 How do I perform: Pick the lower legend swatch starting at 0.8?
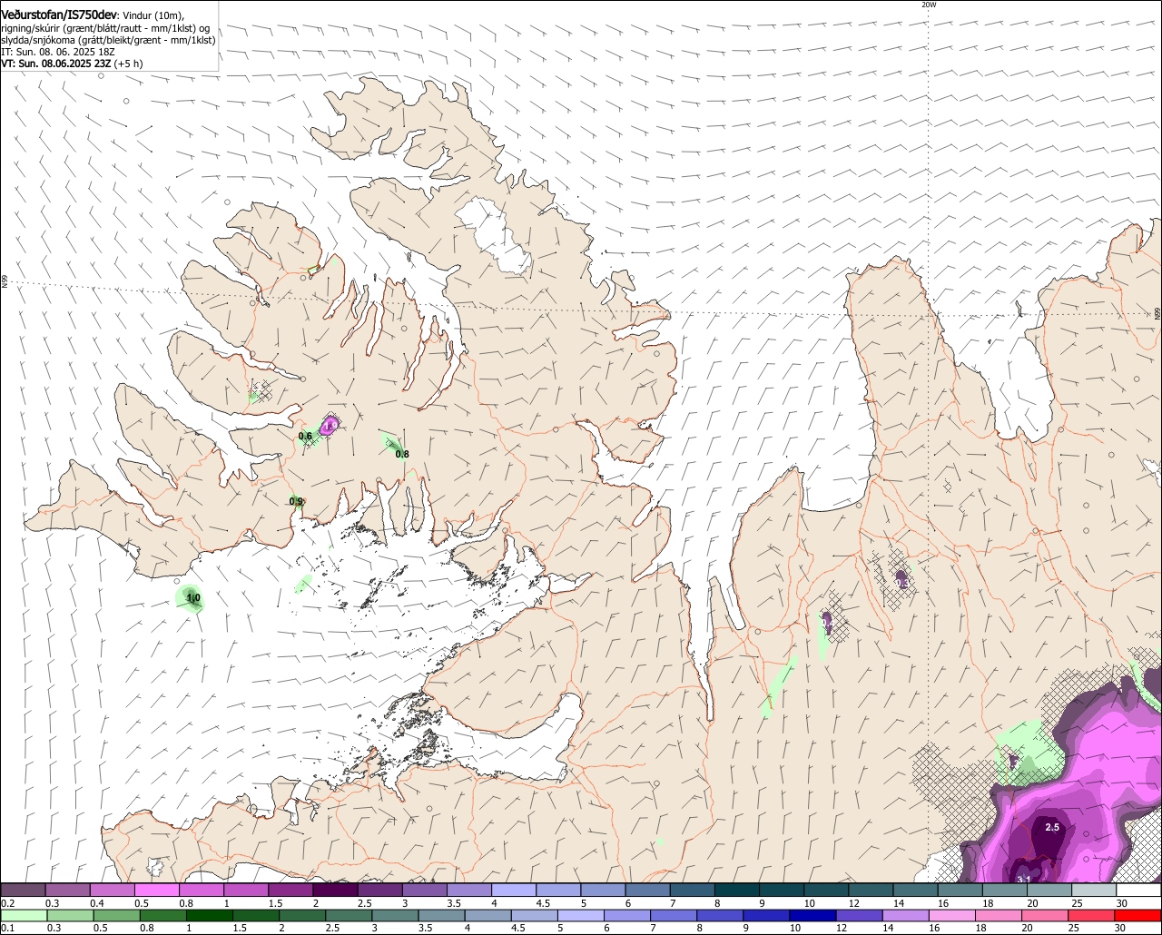coord(162,915)
